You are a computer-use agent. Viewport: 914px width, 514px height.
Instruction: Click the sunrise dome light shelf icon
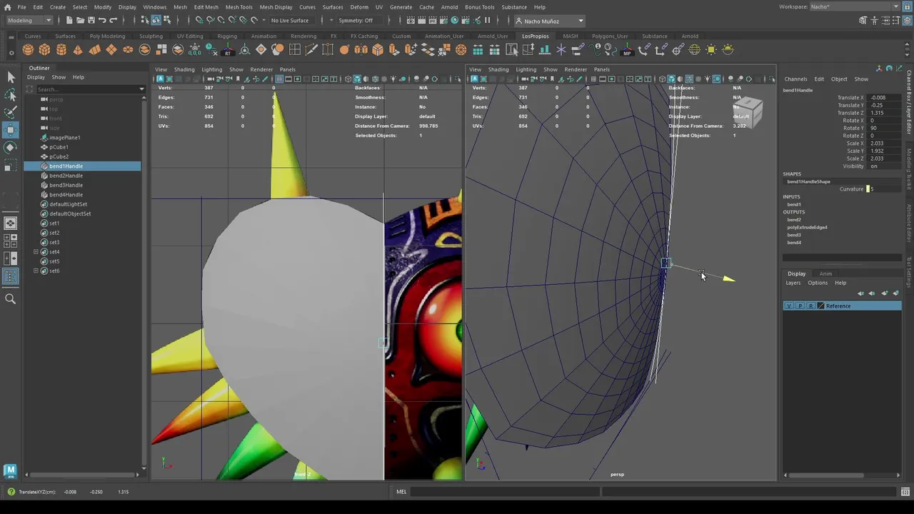point(728,49)
